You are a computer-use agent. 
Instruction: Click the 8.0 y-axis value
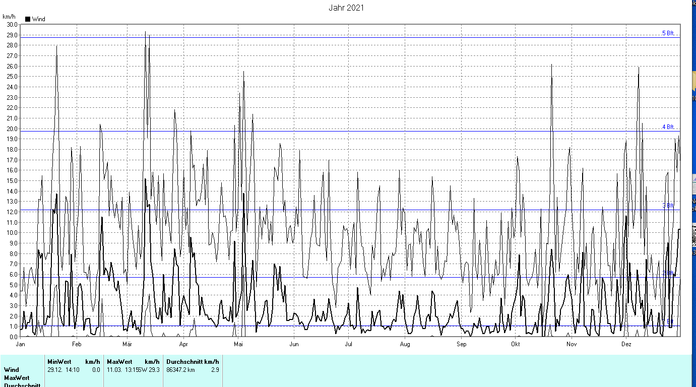[x=13, y=254]
